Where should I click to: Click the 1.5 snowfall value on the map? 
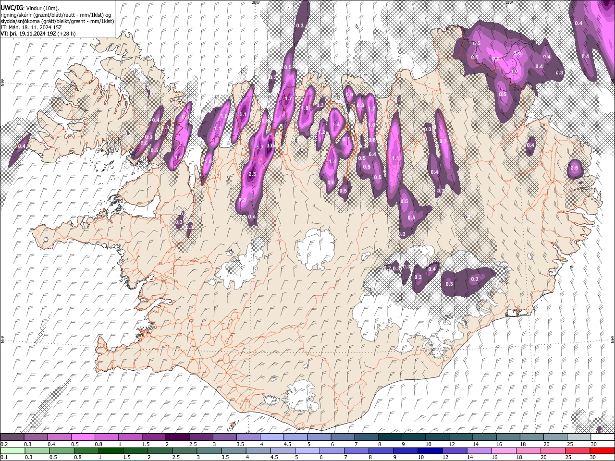(x=332, y=162)
